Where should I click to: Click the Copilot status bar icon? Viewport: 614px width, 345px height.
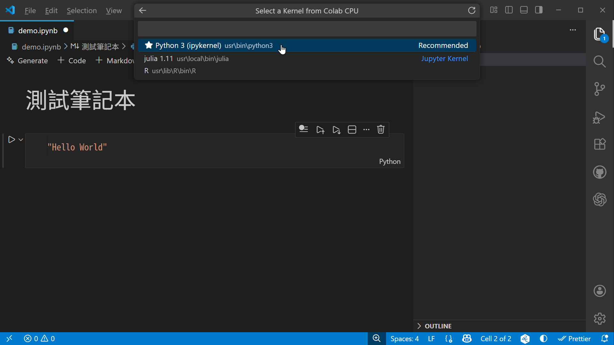(x=467, y=339)
